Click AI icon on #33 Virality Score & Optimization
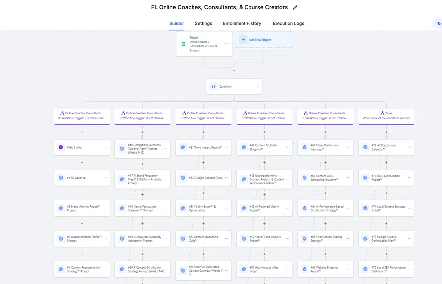The image size is (442, 284). tap(183, 208)
